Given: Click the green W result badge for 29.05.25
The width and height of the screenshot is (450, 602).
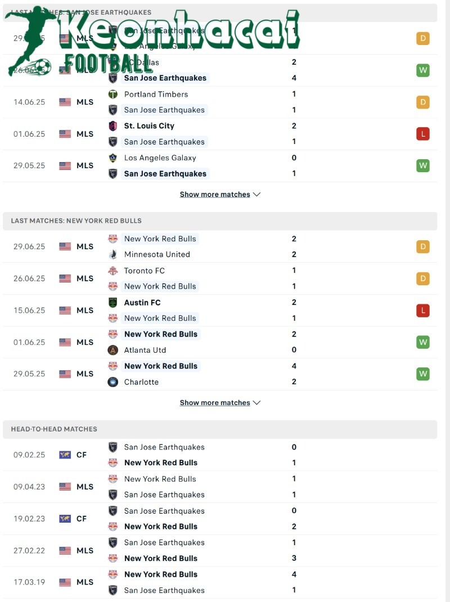Looking at the screenshot, I should coord(423,165).
